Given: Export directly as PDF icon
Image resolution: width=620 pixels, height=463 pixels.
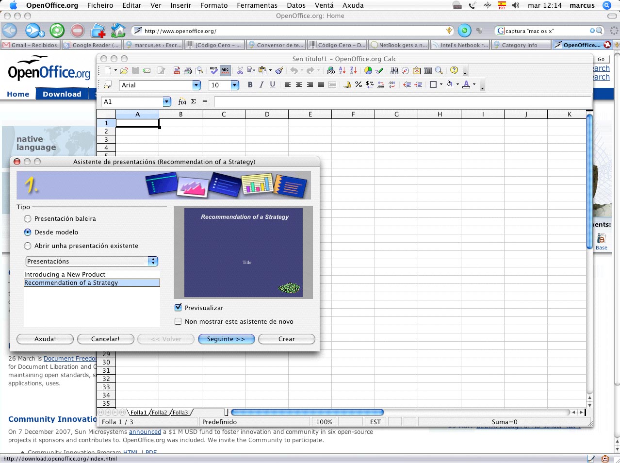Looking at the screenshot, I should (177, 71).
